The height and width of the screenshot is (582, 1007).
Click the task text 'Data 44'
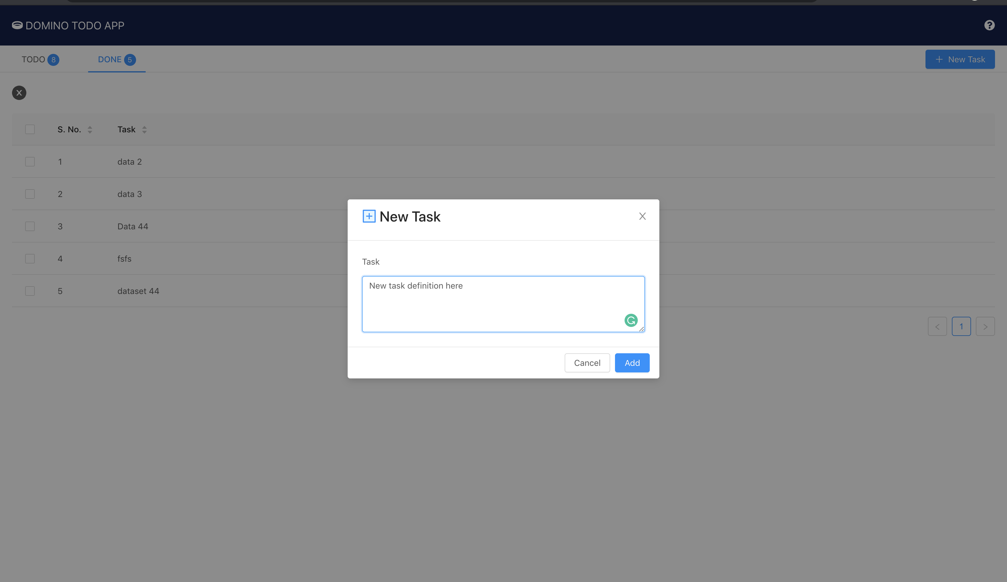(133, 226)
